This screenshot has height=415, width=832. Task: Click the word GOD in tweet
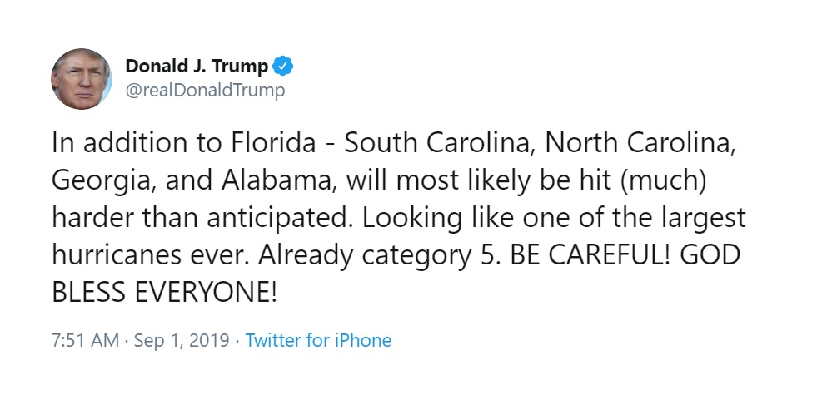coord(710,255)
